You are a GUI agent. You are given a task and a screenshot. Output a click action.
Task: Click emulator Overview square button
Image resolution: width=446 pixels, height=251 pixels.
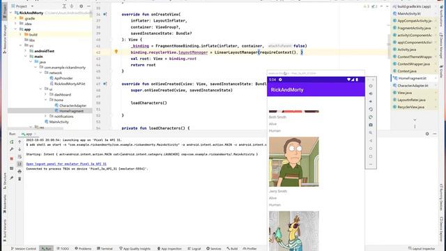tap(371, 156)
